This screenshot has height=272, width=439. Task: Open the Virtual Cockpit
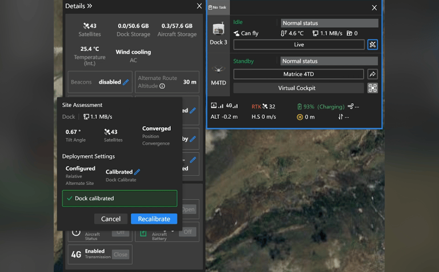[x=298, y=88]
